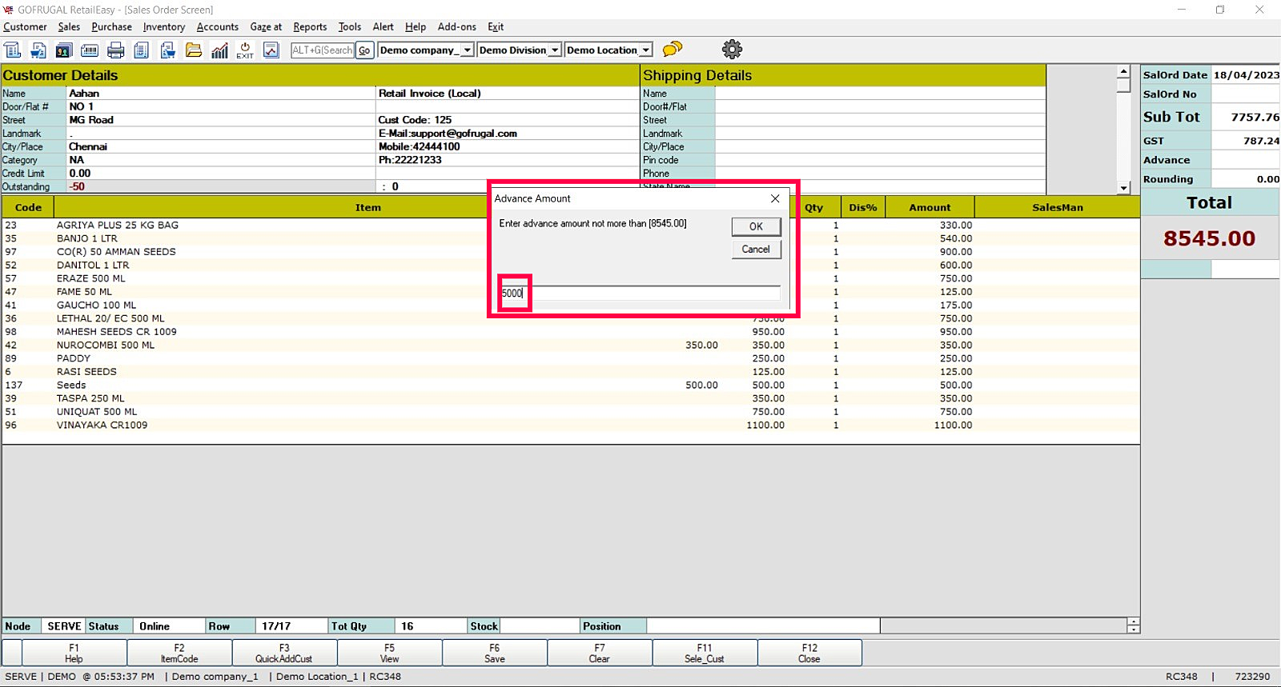Click the details panel scroll down arrow
Screen dimensions: 1281x687
click(x=1124, y=188)
